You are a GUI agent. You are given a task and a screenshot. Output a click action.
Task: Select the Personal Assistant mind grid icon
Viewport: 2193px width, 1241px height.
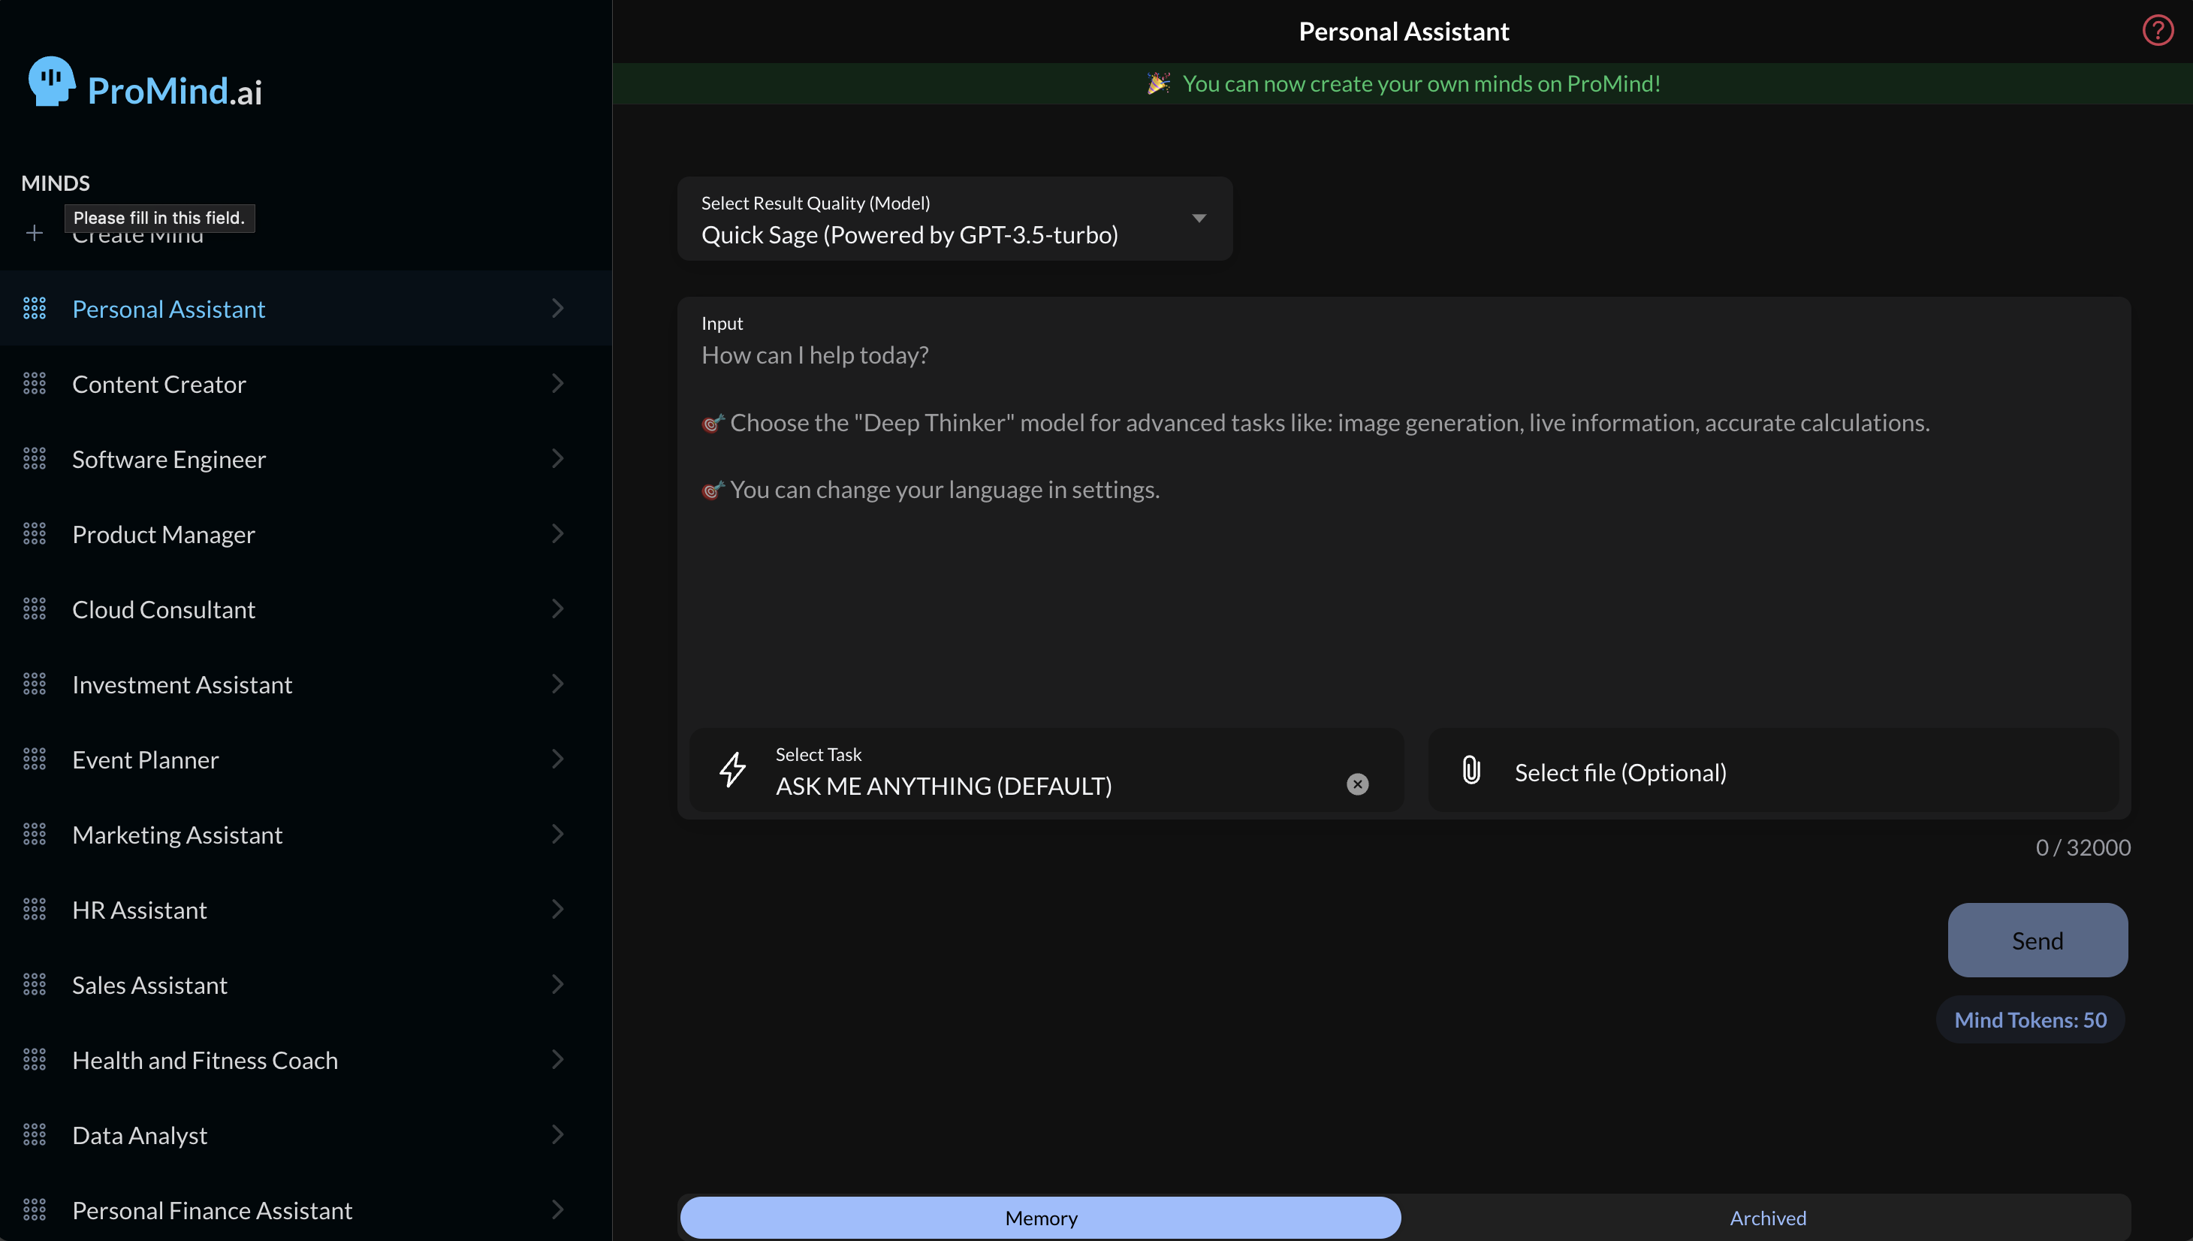click(x=34, y=308)
